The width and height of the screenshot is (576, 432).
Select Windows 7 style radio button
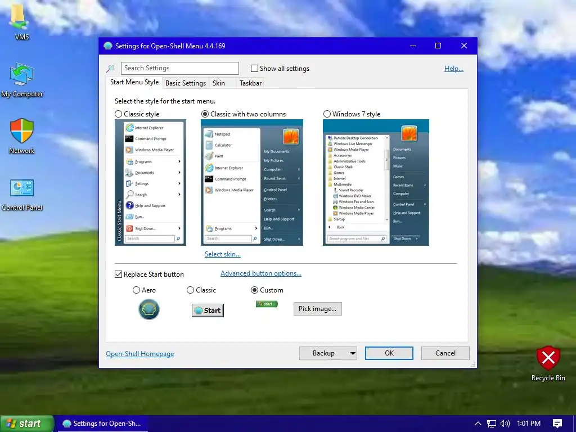pyautogui.click(x=327, y=114)
